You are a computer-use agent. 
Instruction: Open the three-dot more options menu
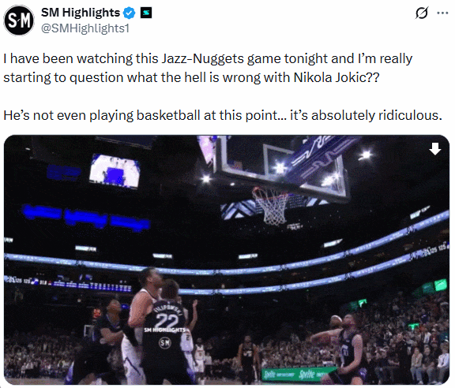(x=442, y=13)
